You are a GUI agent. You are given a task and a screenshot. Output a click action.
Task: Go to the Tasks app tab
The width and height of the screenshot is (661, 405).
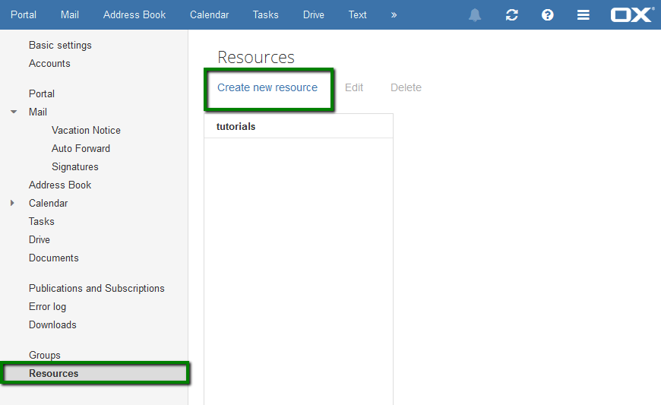point(266,14)
